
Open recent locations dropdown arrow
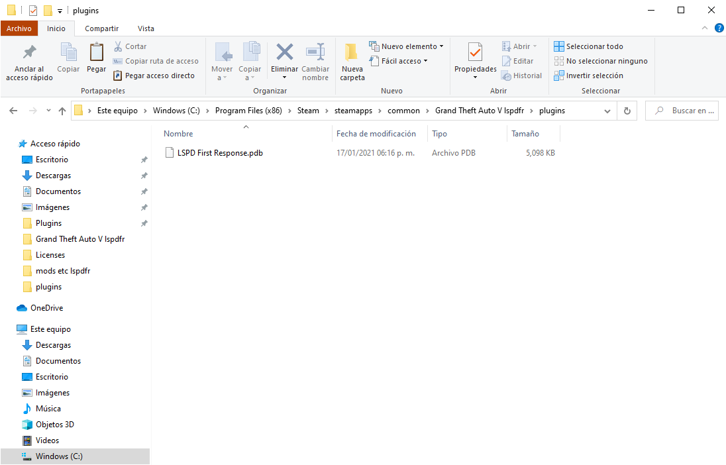48,111
